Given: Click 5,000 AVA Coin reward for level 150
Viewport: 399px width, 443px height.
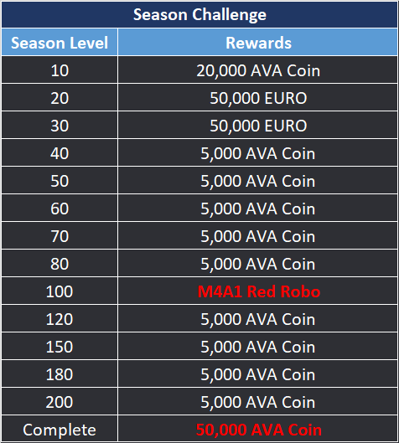Looking at the screenshot, I should [x=258, y=346].
